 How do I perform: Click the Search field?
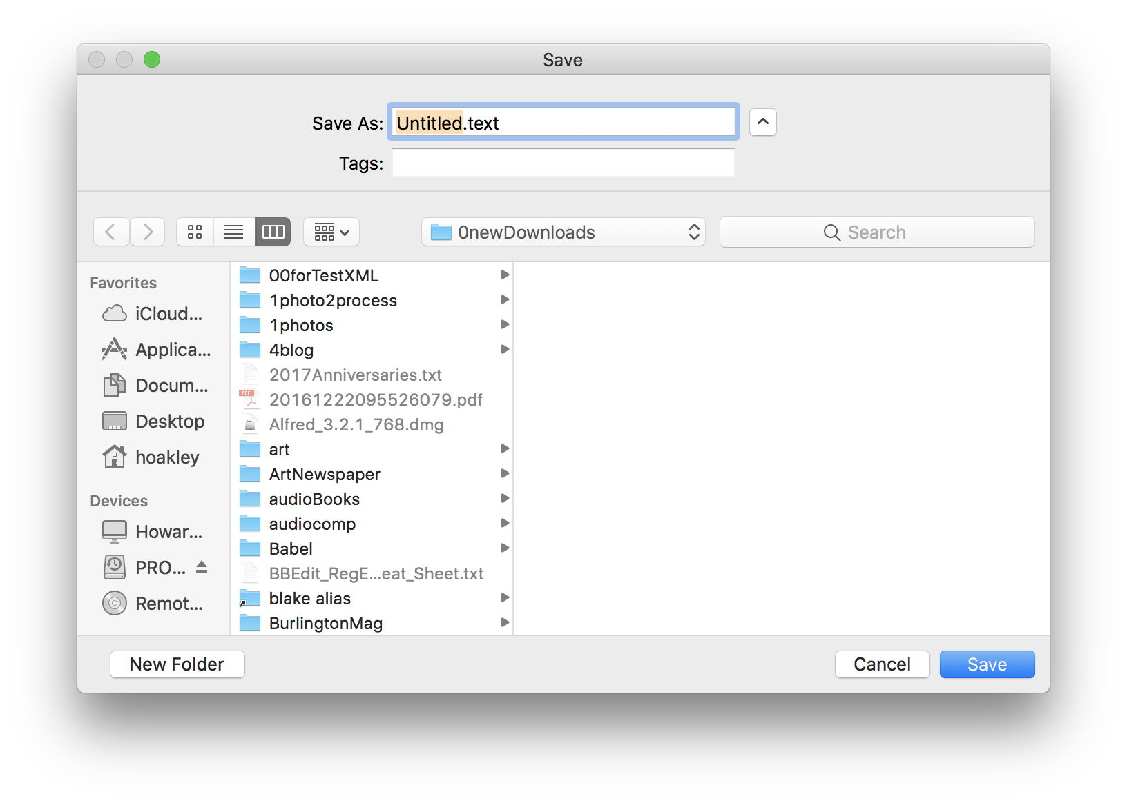pos(877,232)
